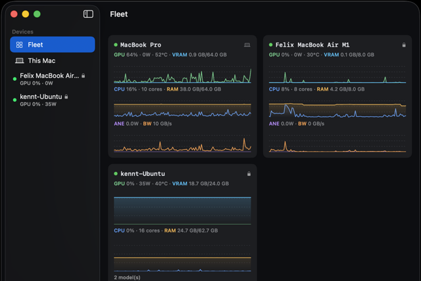Click 'RAM 24.7 GB/62.7 GB' text

tap(191, 230)
